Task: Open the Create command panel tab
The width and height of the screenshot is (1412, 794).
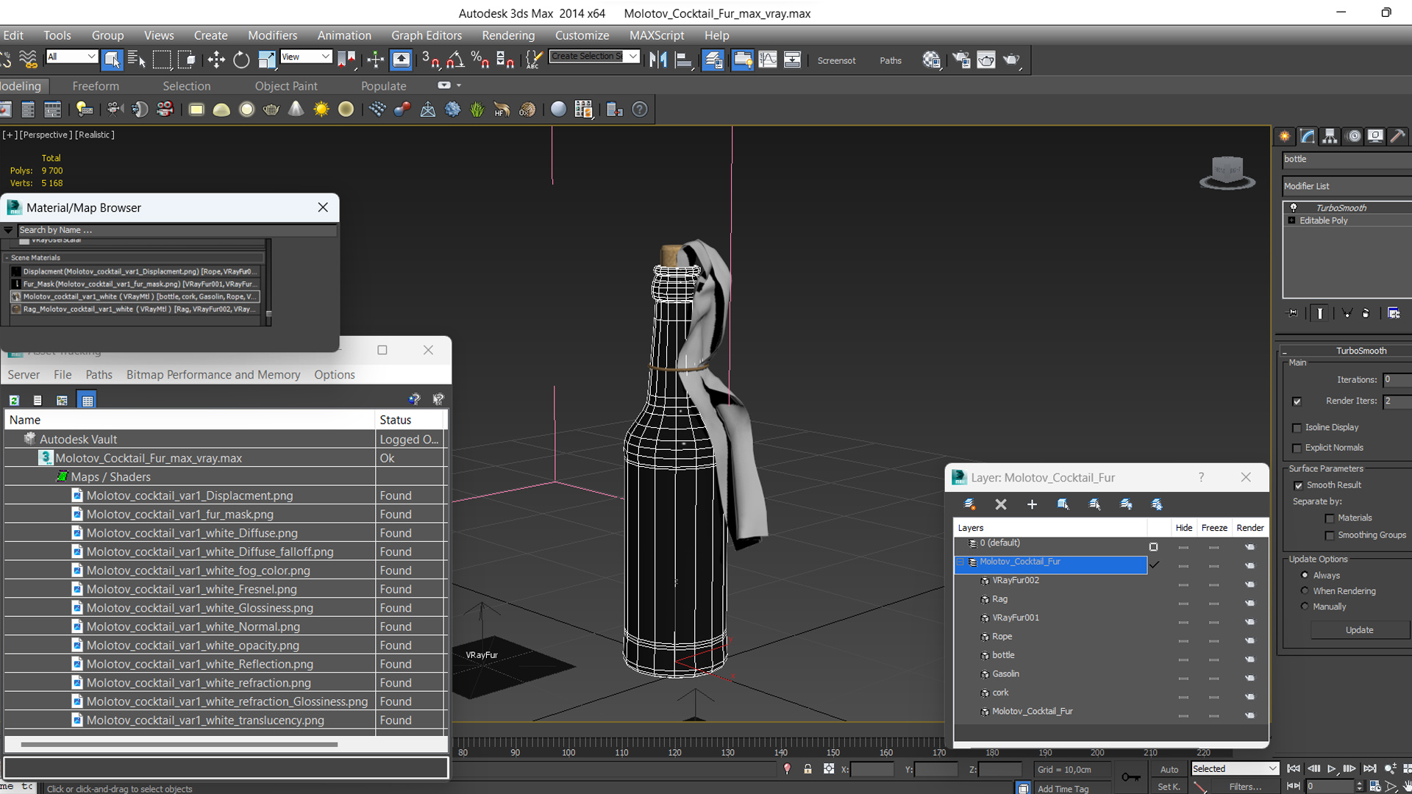Action: 1285,136
